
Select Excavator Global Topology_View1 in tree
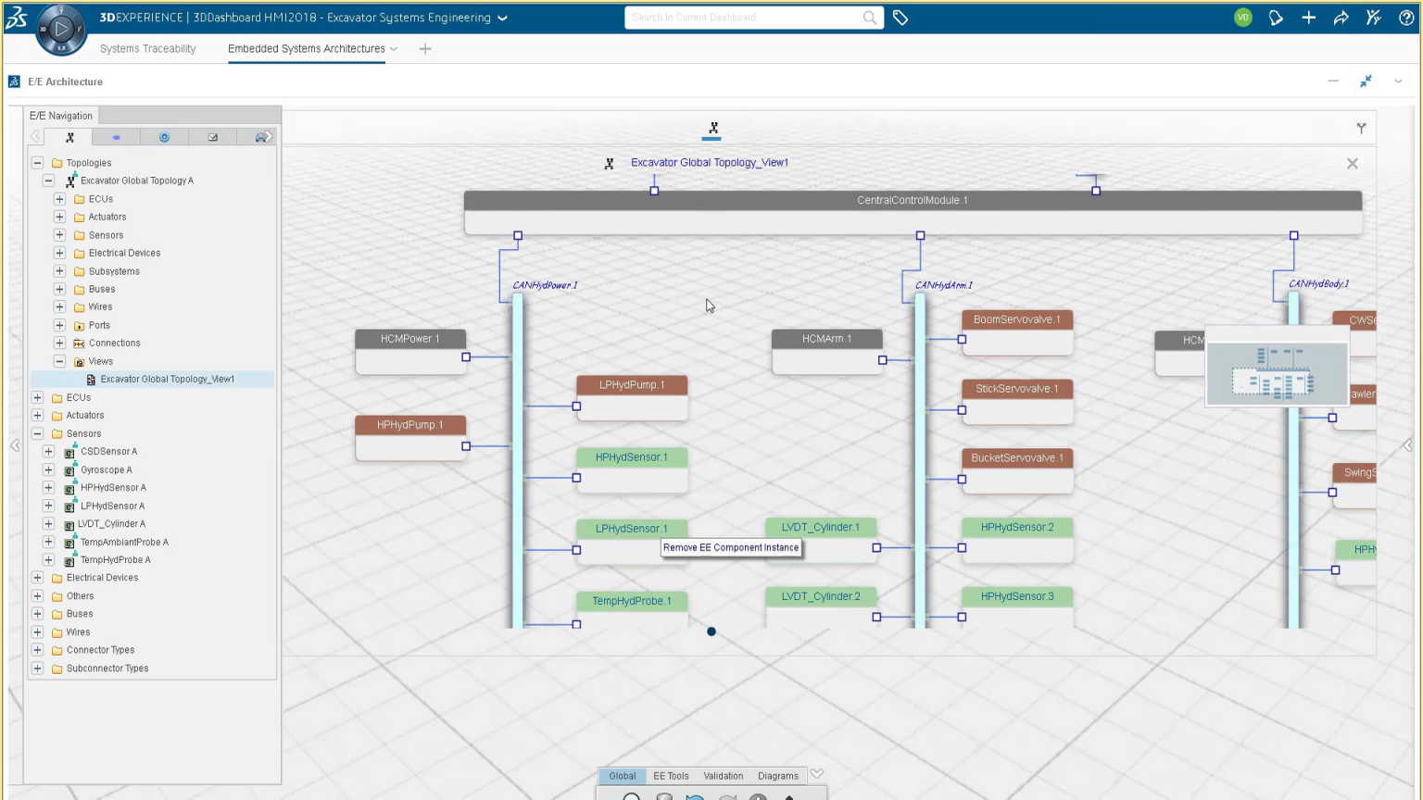[167, 379]
